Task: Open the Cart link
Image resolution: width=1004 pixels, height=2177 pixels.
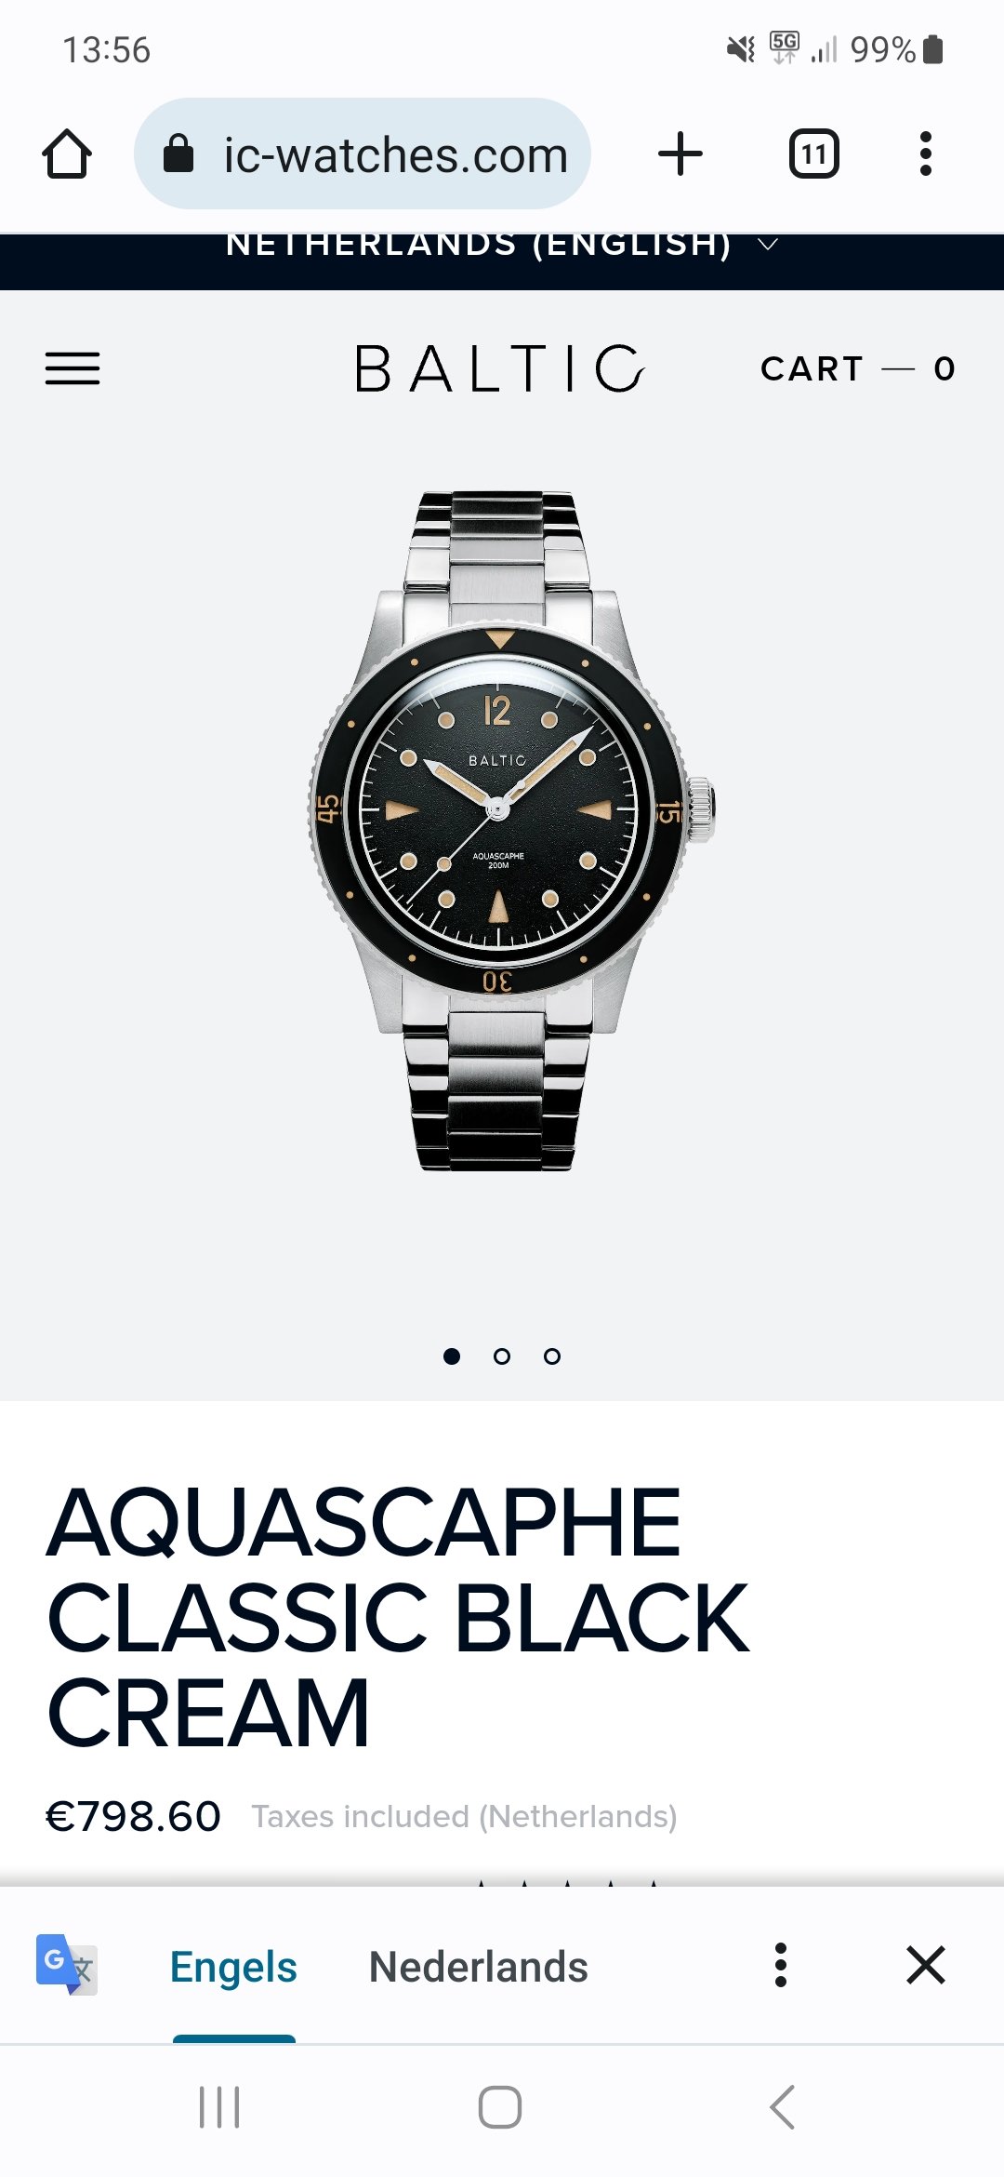Action: 858,368
